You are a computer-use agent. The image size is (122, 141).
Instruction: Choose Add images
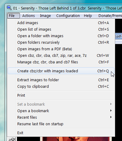(61, 23)
